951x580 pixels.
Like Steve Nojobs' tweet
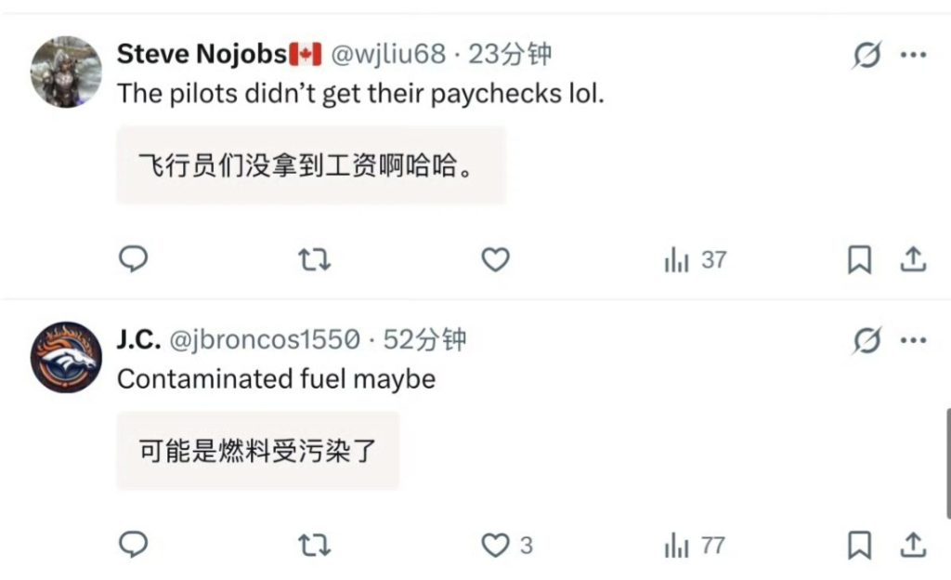[x=496, y=259]
